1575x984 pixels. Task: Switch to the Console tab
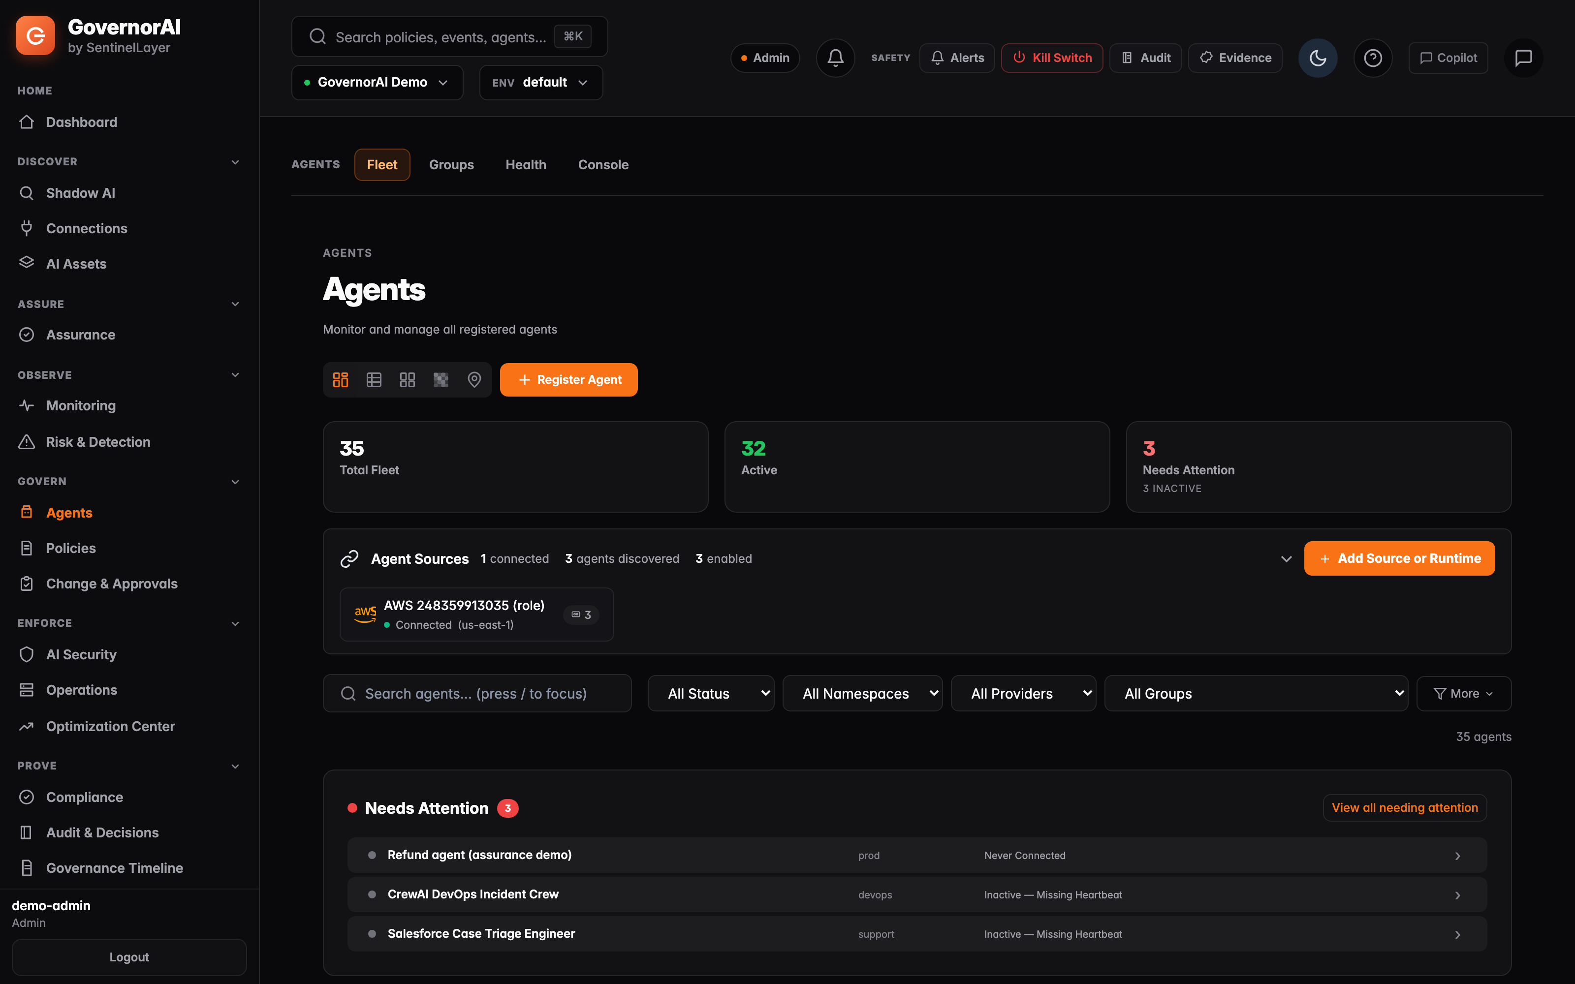click(x=603, y=165)
